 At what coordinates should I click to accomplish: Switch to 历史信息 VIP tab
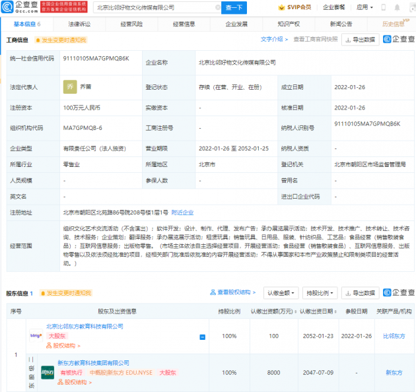tap(394, 24)
